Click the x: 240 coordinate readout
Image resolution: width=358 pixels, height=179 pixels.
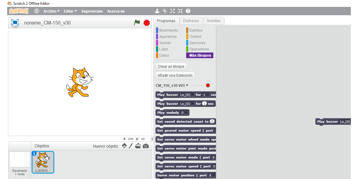click(x=129, y=139)
